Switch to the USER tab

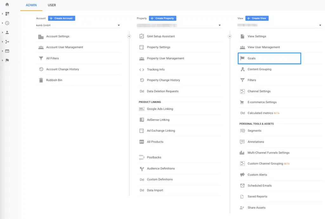coord(52,5)
